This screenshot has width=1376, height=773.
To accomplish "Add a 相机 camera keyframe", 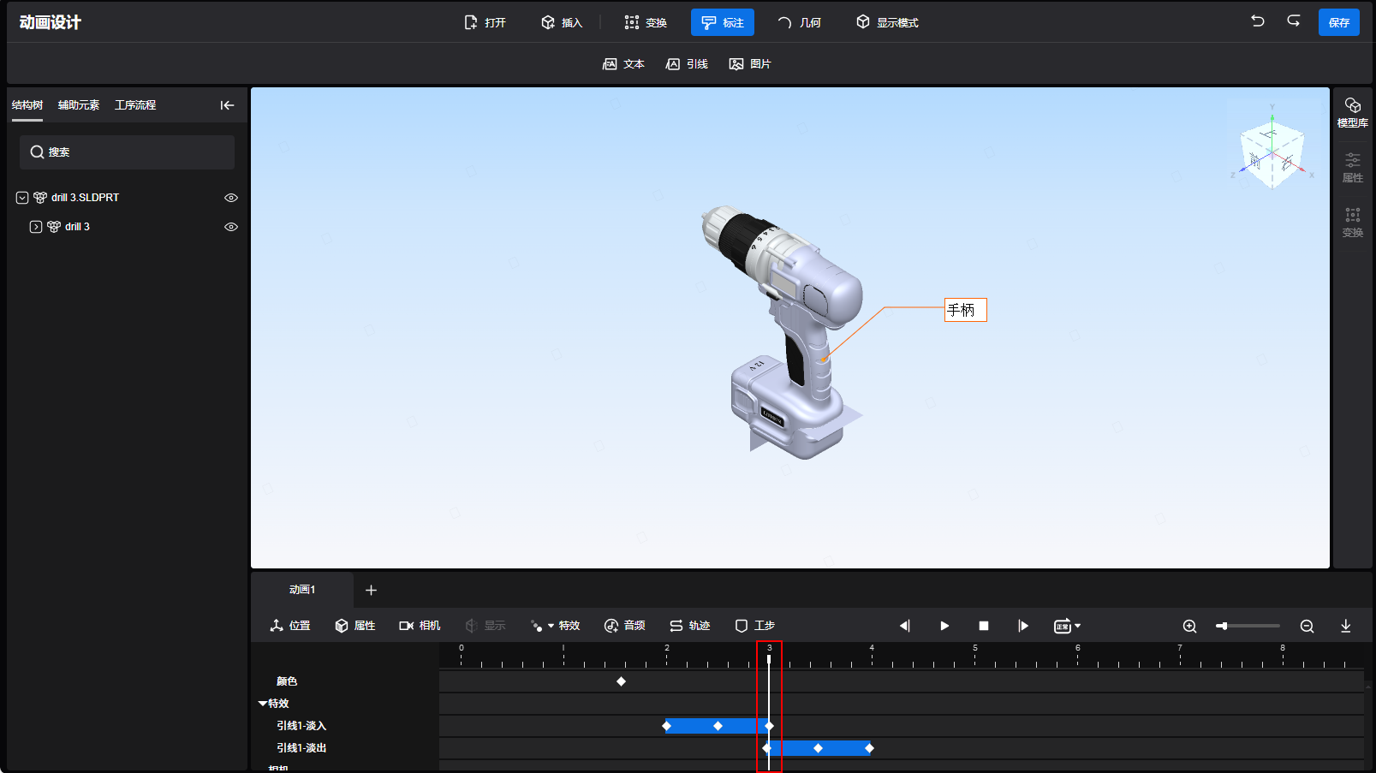I will click(420, 626).
